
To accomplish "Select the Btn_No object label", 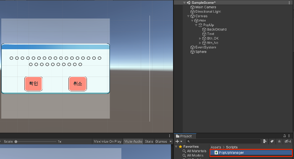I will click(x=213, y=43).
